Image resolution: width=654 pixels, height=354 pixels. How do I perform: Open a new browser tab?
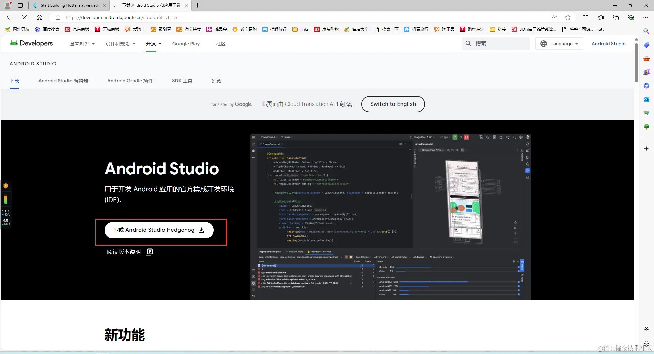(198, 5)
